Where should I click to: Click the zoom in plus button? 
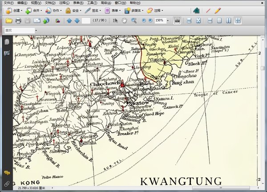tap(150, 21)
